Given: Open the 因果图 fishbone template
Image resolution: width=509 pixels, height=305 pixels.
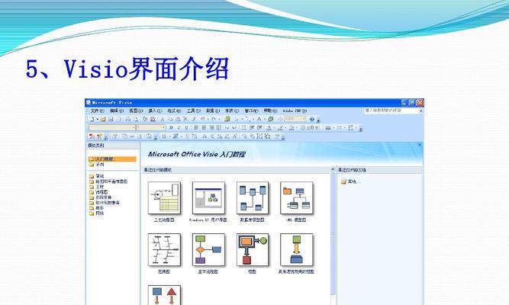Looking at the screenshot, I should pyautogui.click(x=164, y=250).
